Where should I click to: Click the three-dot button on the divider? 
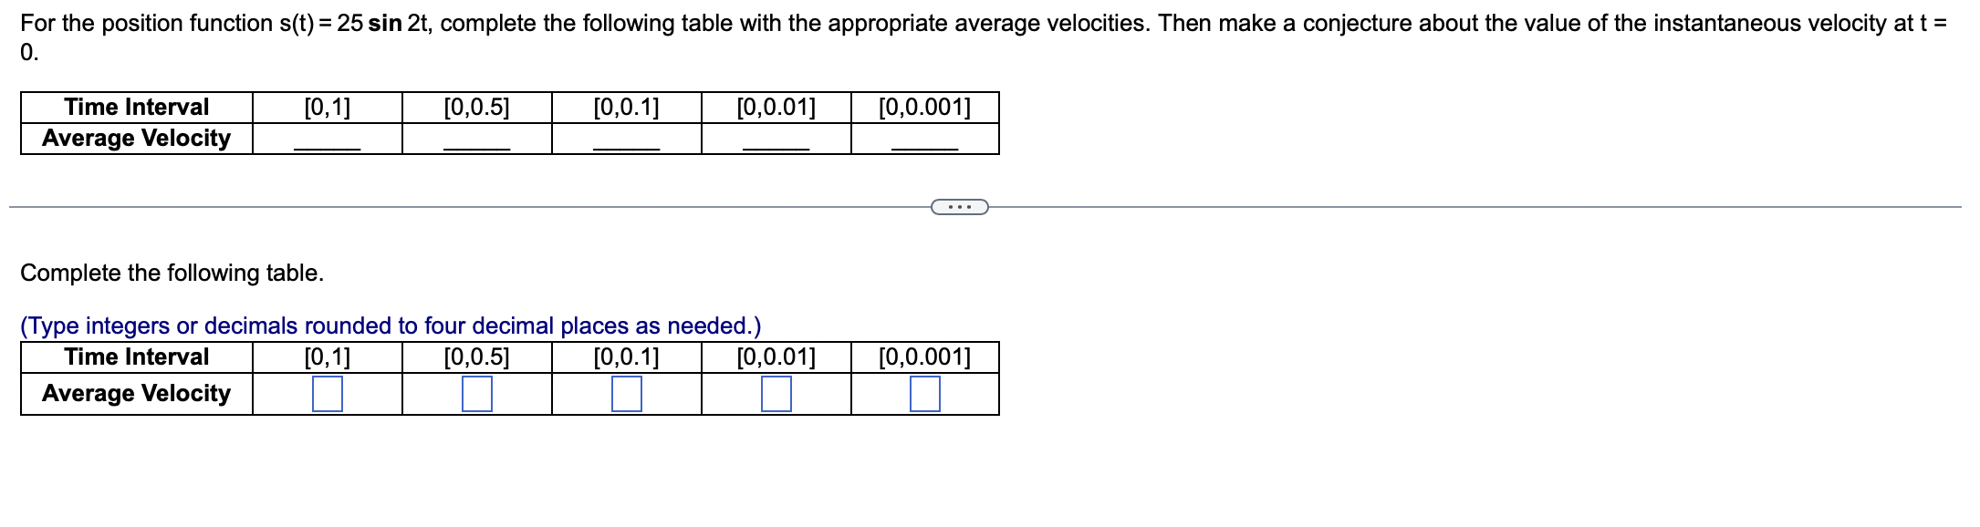[x=959, y=207]
